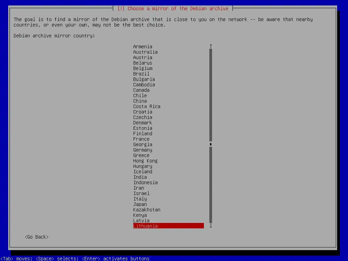Select Armenia from the mirror country list
The width and height of the screenshot is (348, 261).
(143, 47)
